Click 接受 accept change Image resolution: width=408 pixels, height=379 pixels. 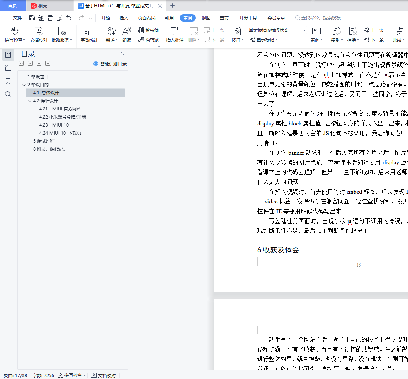336,35
